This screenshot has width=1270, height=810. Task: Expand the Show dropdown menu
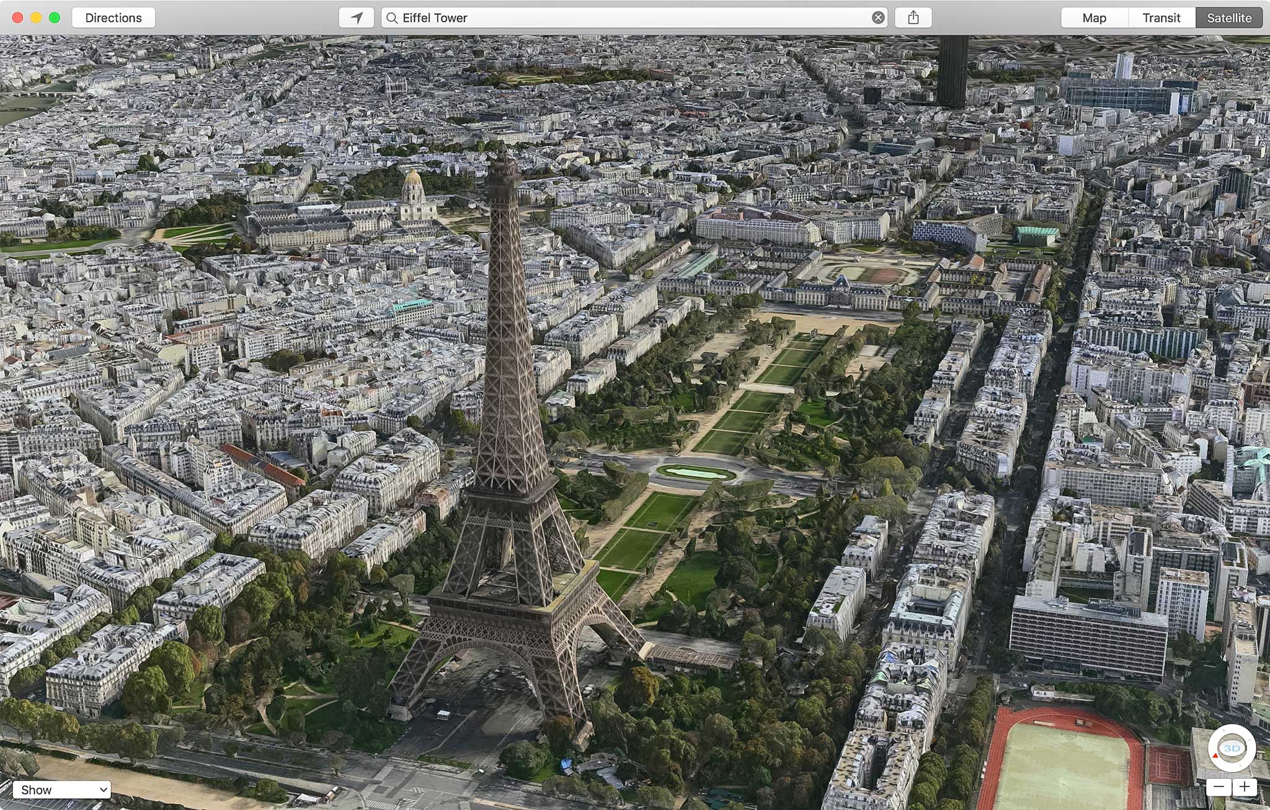tap(62, 790)
